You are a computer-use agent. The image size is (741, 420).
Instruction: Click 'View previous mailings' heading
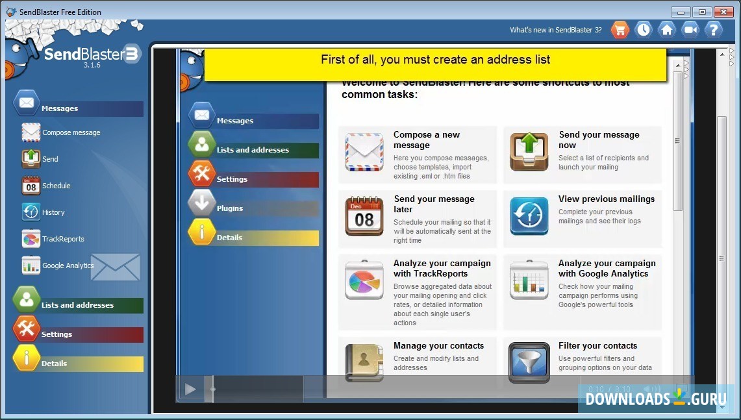(607, 199)
